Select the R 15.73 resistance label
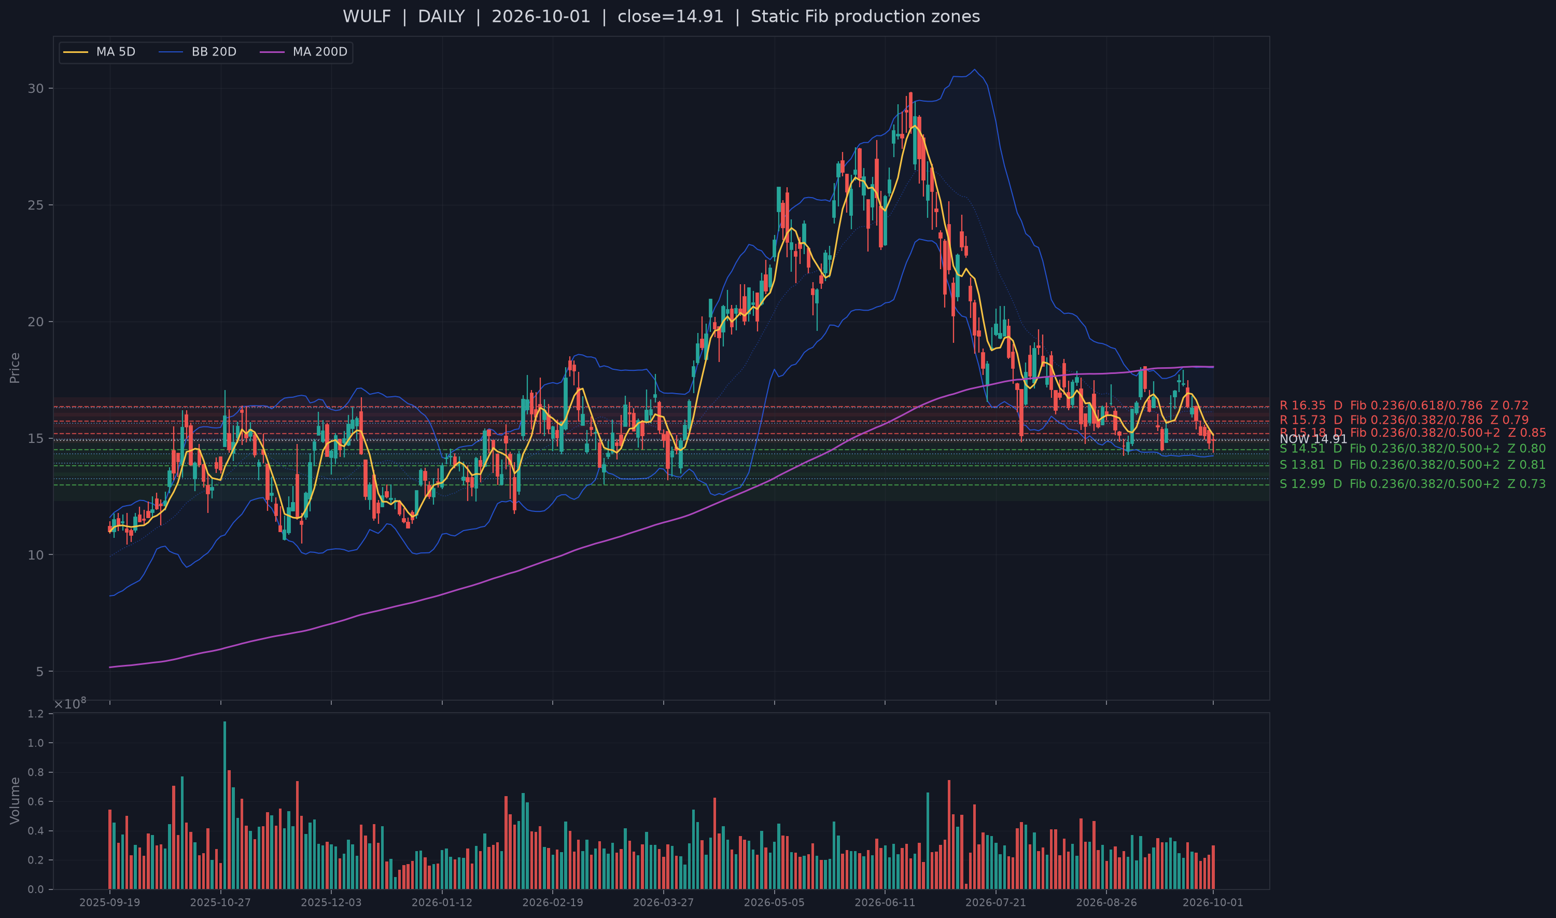The height and width of the screenshot is (918, 1556). (x=1404, y=420)
